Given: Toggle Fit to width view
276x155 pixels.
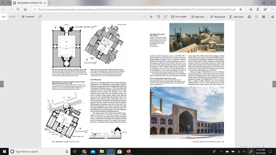Looking at the screenshot, I should tap(179, 17).
